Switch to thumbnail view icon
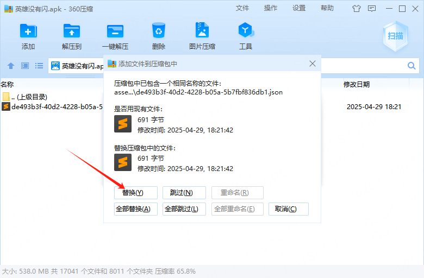 point(25,66)
